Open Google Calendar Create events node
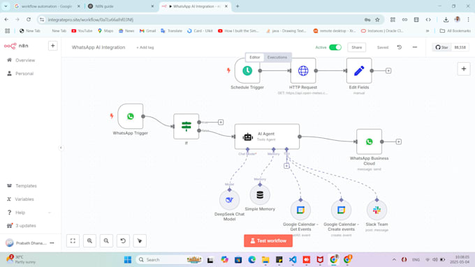The image size is (475, 267). (x=341, y=210)
